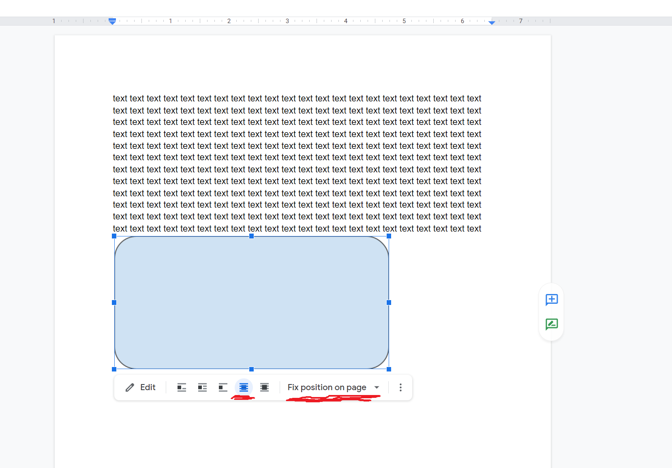Screen dimensions: 672x468
Task: Select the Break text icon
Action: (x=223, y=387)
